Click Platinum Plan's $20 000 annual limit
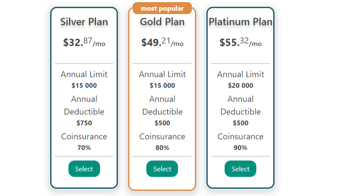Viewport: 346px width, 196px height. pos(240,85)
